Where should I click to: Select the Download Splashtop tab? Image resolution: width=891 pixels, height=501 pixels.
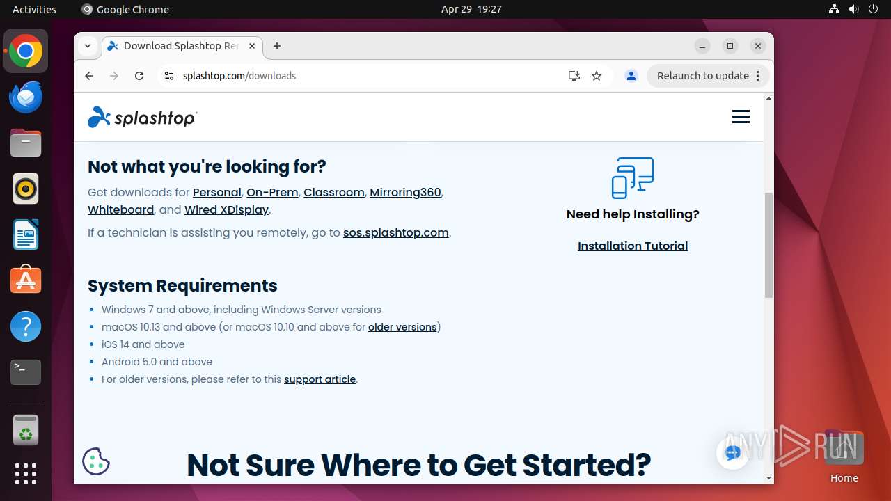click(182, 46)
